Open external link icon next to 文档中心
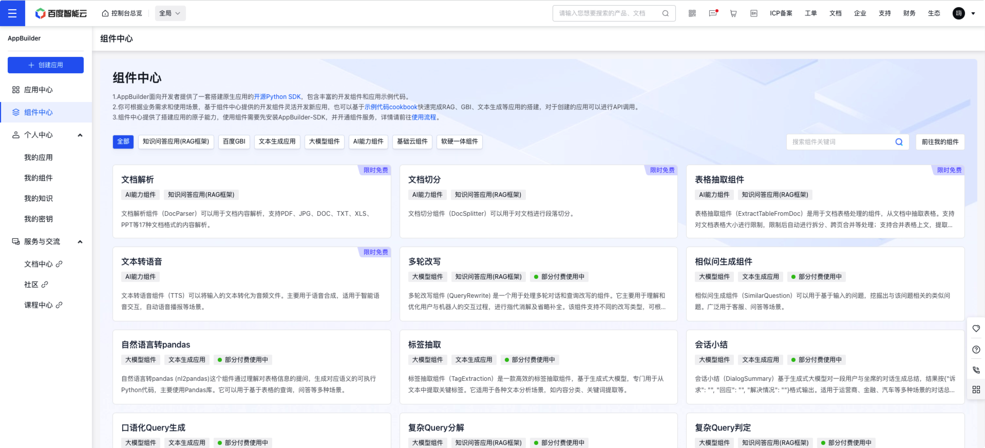 click(59, 264)
